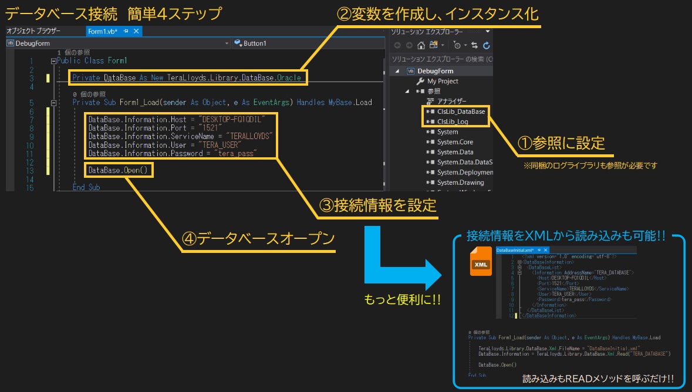This screenshot has height=392, width=692.
Task: Close the Form1.vb* tab
Action: pyautogui.click(x=136, y=31)
